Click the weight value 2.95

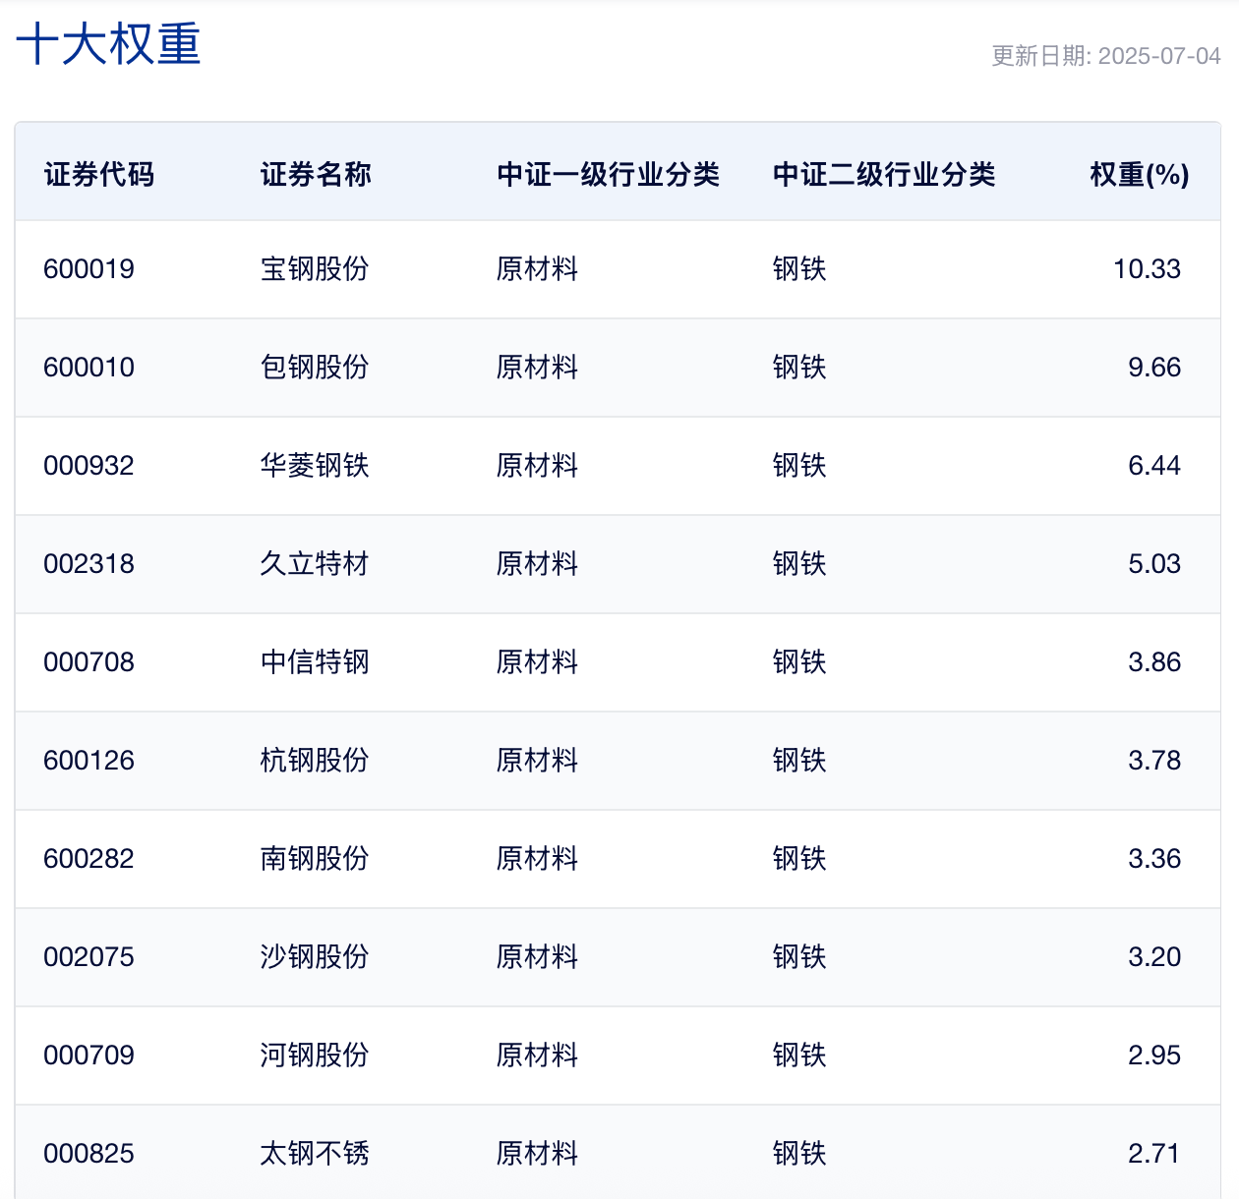pyautogui.click(x=1154, y=1056)
